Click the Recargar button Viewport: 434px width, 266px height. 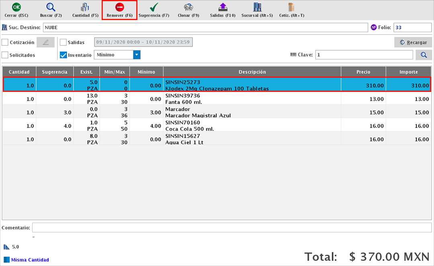(413, 42)
